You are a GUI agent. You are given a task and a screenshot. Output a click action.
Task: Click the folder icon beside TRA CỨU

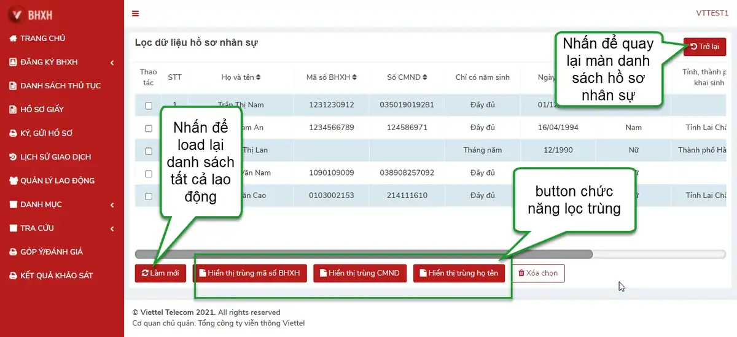point(12,228)
